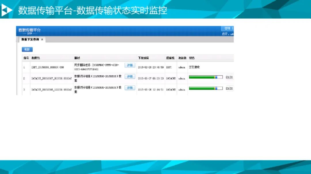This screenshot has height=174, width=311.
Task: Click the 下发时间 column header
Action: 143,58
